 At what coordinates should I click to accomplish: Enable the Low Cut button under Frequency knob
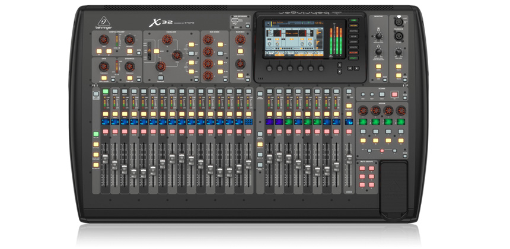click(x=129, y=51)
